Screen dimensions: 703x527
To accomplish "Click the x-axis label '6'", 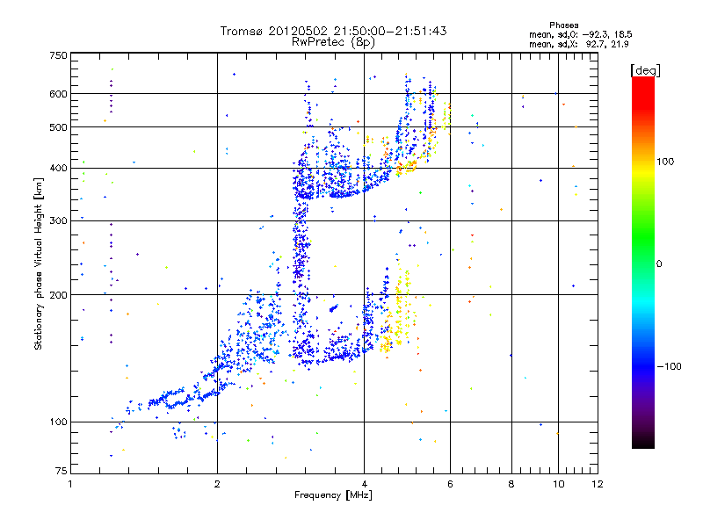I will [x=450, y=484].
